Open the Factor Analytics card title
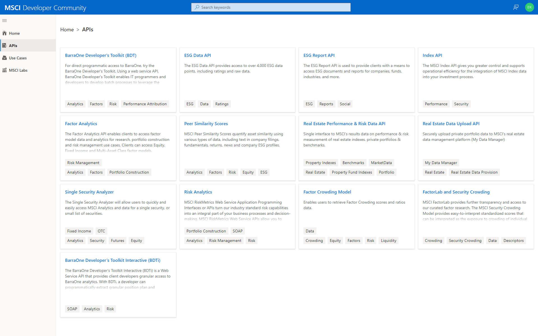Viewport: 538px width, 336px height. (x=81, y=124)
